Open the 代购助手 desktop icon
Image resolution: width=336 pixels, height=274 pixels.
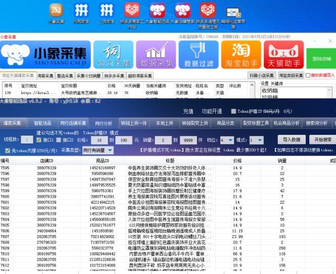tap(81, 13)
